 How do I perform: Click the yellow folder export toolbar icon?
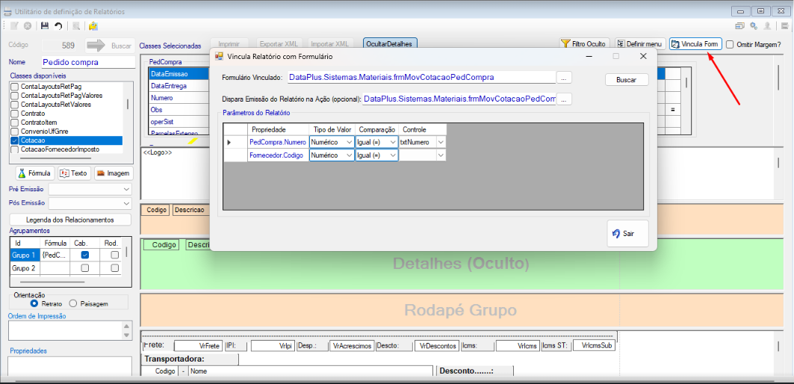pyautogui.click(x=93, y=26)
